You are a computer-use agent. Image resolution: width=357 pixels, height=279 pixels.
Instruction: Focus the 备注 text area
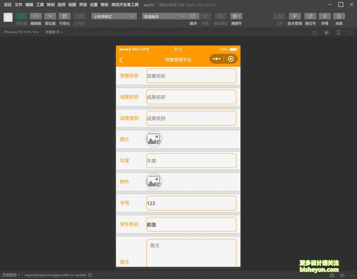[x=191, y=253]
